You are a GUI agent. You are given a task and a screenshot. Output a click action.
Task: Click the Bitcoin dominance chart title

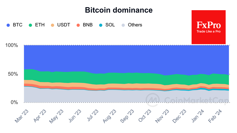(119, 10)
